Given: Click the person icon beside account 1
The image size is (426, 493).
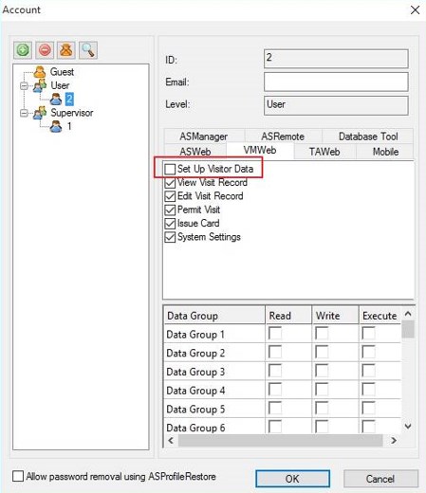Looking at the screenshot, I should (56, 126).
